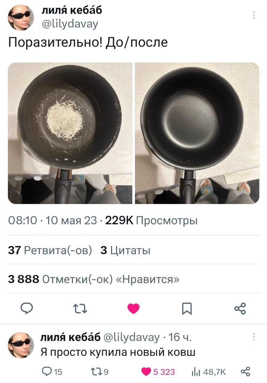View the 3 Цитаты list

[125, 250]
